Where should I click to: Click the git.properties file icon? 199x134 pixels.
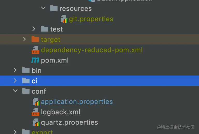[x=64, y=19]
